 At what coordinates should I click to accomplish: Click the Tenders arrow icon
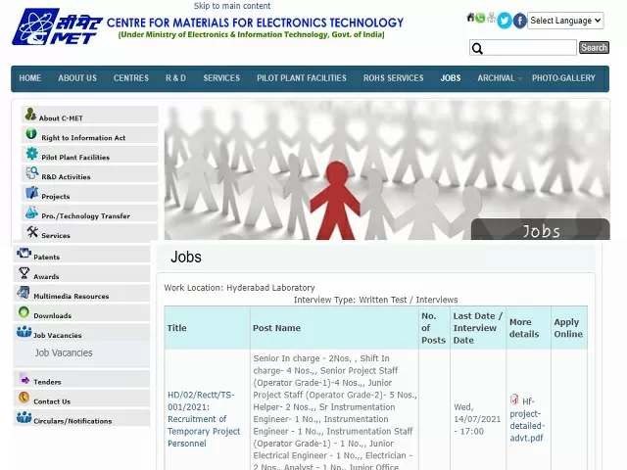pyautogui.click(x=24, y=379)
